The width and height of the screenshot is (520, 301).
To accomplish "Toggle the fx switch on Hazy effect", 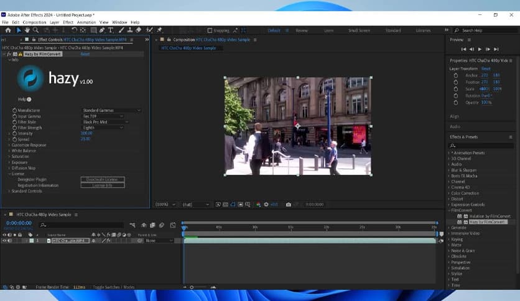I will pos(9,54).
